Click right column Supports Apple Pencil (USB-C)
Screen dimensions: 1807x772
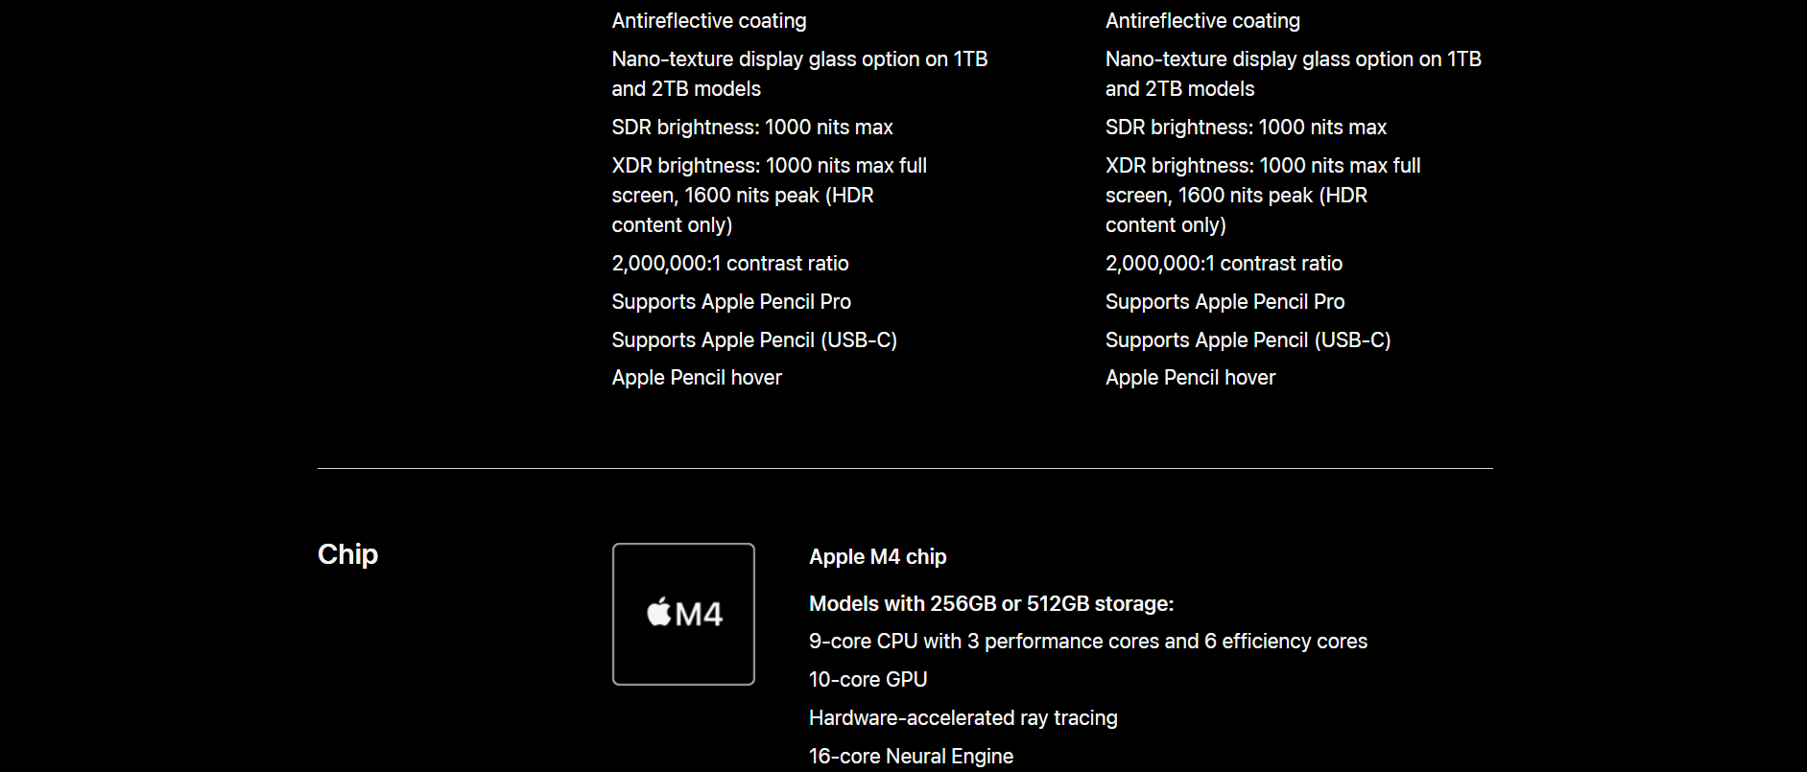[x=1248, y=340]
